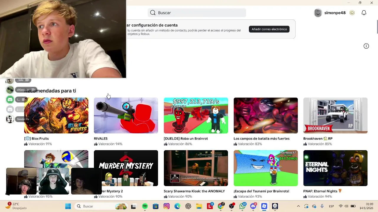Open [DUELOS] Roba un Brainrot title
378x212 pixels.
coord(186,138)
